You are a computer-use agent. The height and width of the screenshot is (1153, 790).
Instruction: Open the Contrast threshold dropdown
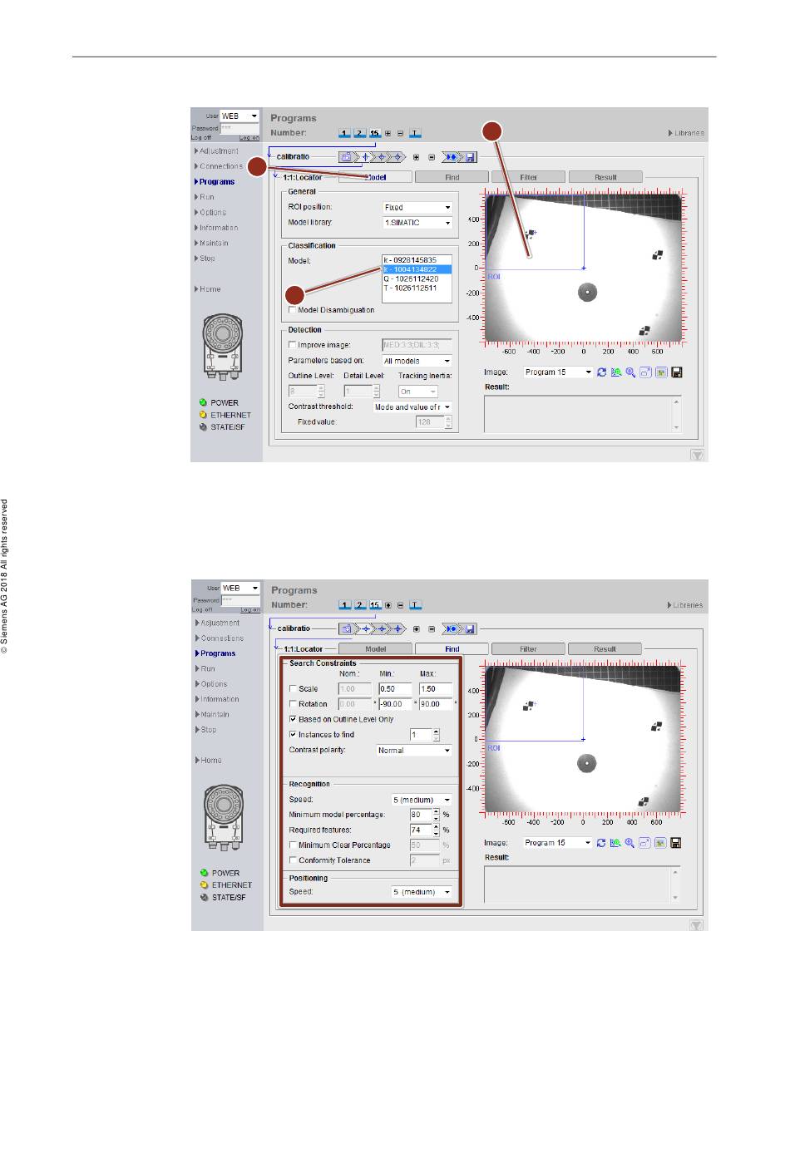pos(412,407)
